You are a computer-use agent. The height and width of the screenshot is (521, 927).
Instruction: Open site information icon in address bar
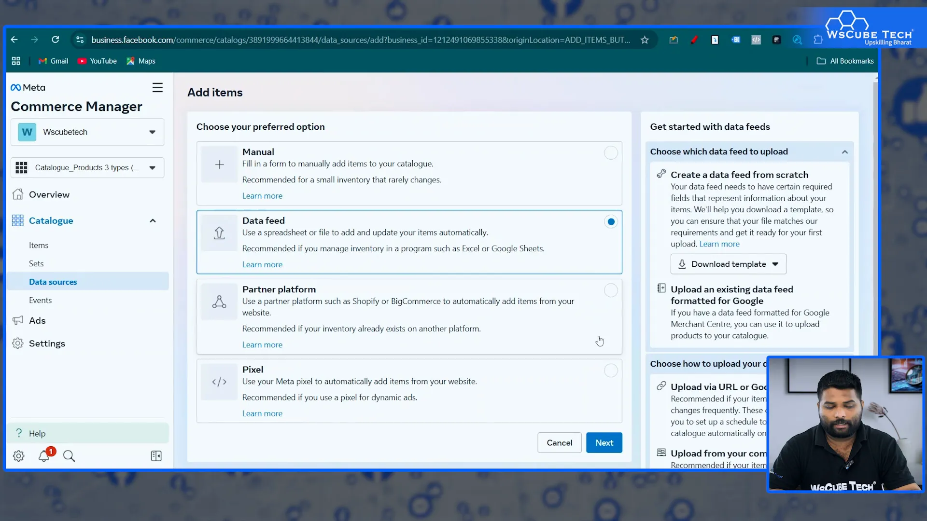pos(80,40)
